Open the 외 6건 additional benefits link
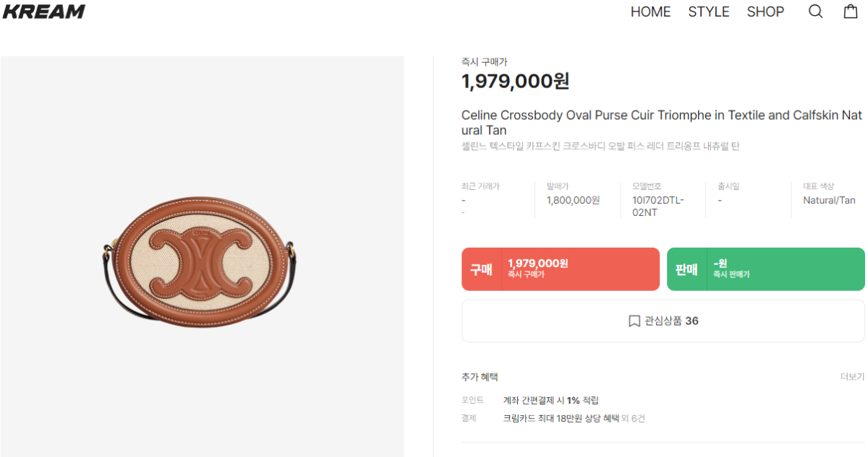The width and height of the screenshot is (868, 457). tap(633, 418)
